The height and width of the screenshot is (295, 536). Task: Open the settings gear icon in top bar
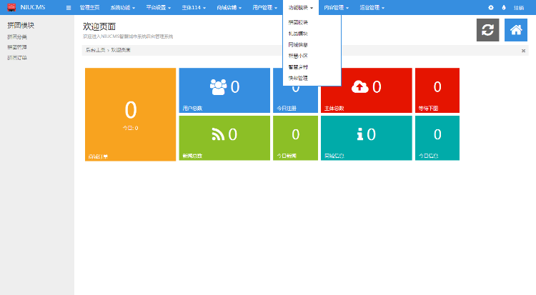pos(491,8)
